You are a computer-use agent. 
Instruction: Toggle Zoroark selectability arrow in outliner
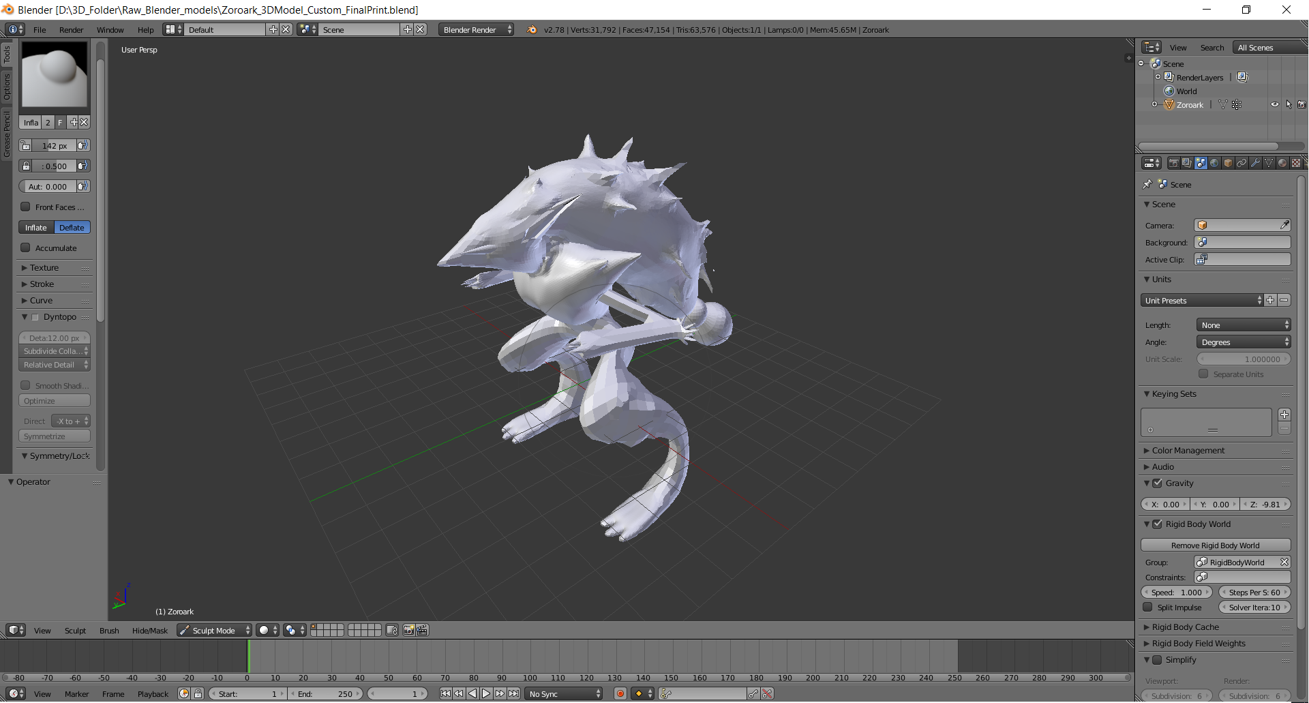click(1289, 104)
